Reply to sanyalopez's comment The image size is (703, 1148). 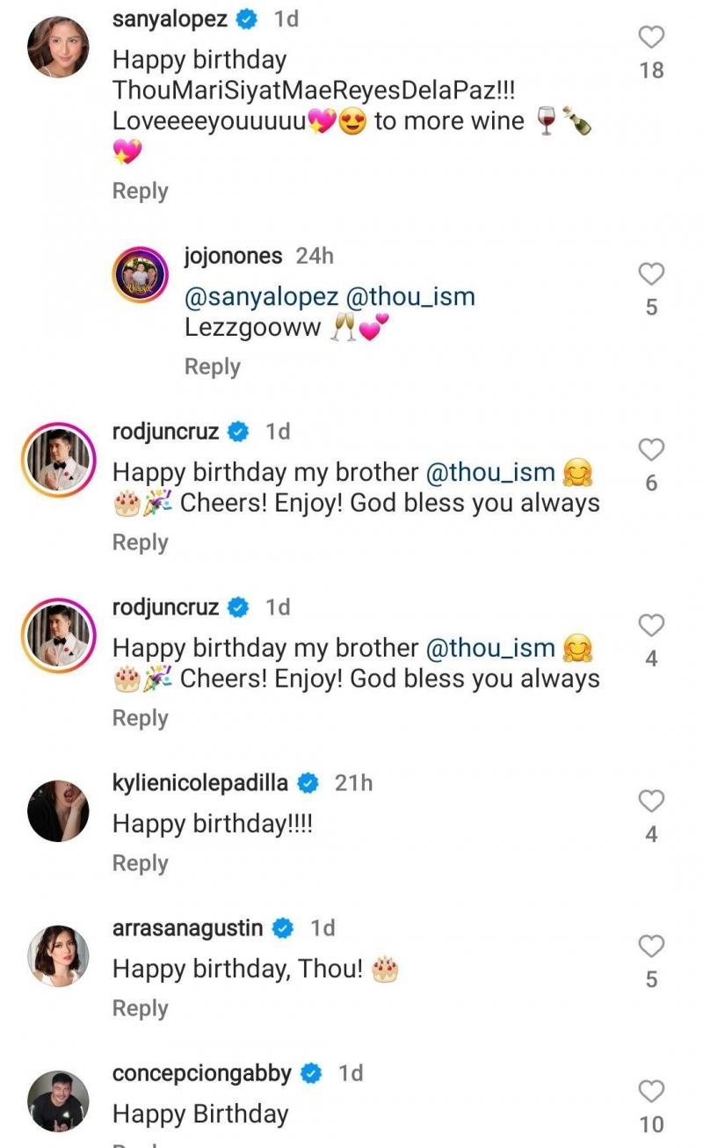coord(140,191)
